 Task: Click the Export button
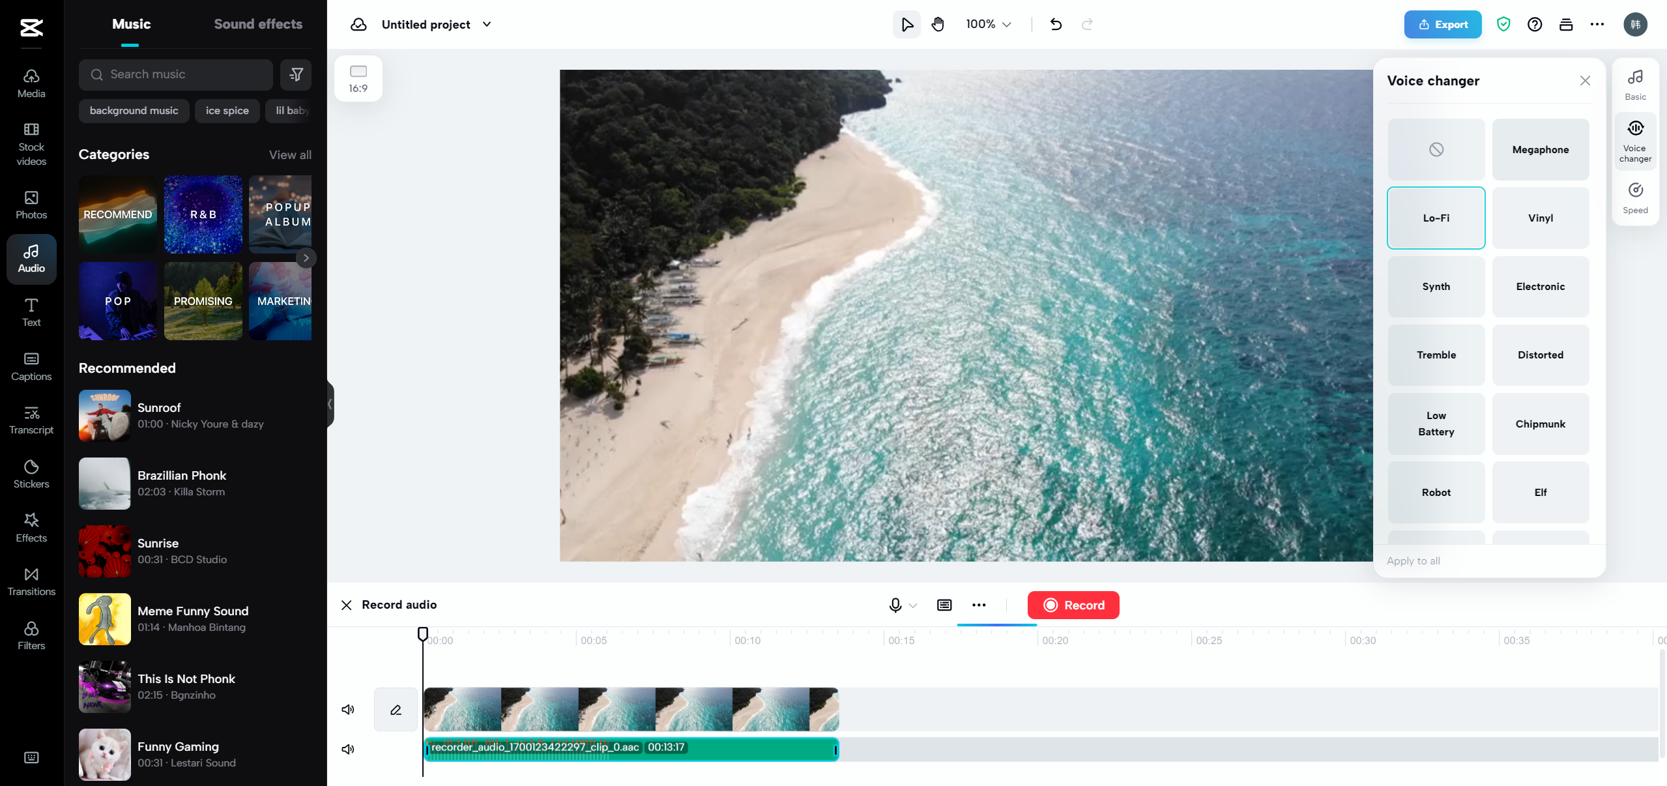[x=1442, y=24]
